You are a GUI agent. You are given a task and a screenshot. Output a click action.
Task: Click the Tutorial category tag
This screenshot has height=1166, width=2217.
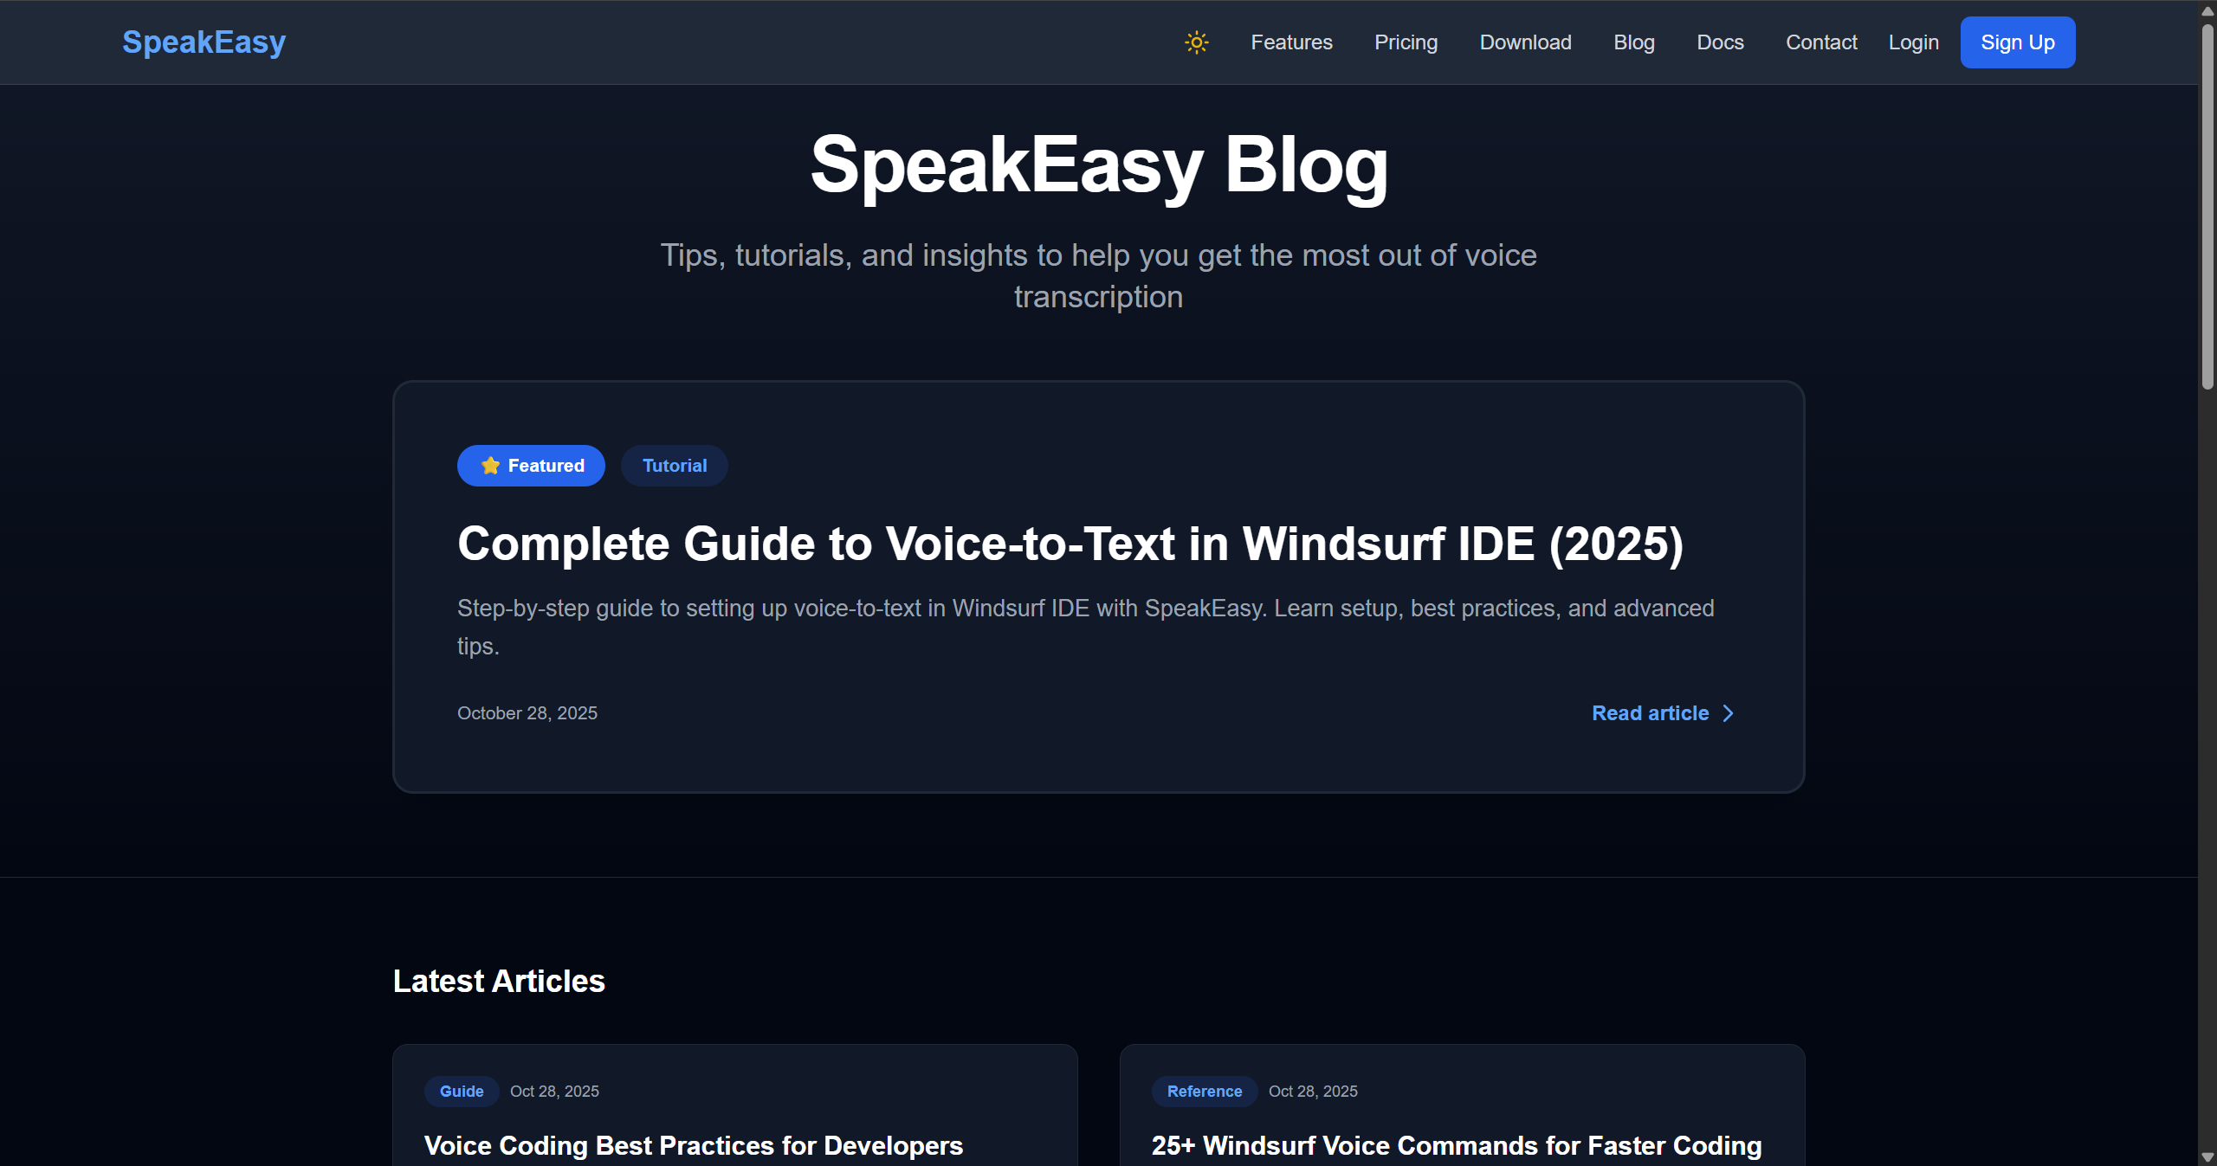point(674,466)
